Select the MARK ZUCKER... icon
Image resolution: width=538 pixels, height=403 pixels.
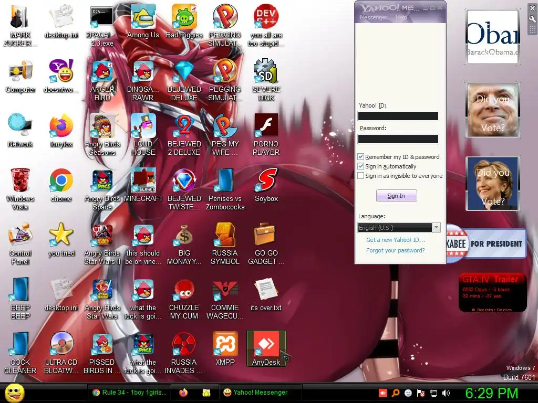point(20,26)
